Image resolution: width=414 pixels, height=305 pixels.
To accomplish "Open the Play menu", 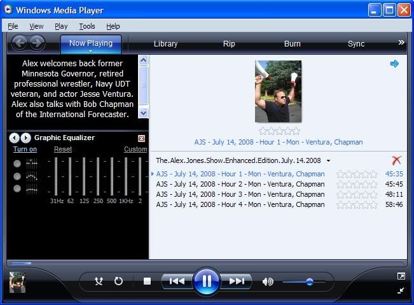I will pyautogui.click(x=61, y=26).
